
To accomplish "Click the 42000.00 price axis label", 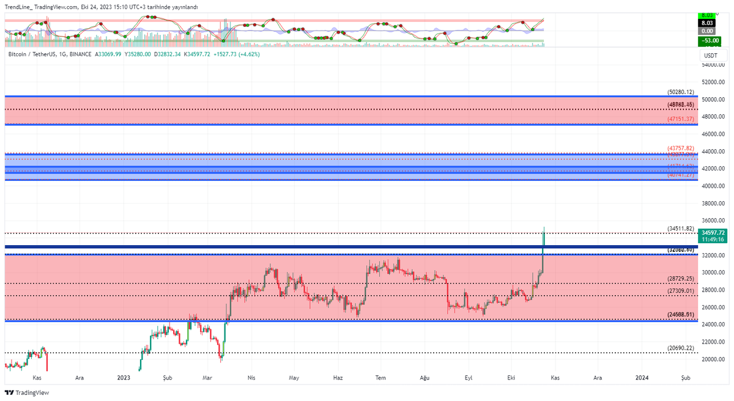I will click(713, 169).
